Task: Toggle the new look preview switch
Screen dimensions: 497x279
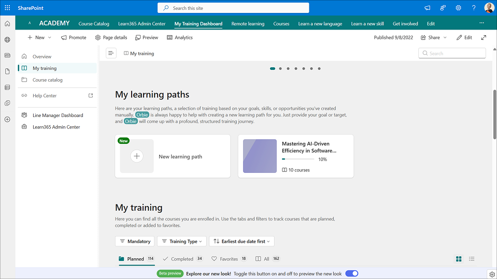Action: coord(351,273)
